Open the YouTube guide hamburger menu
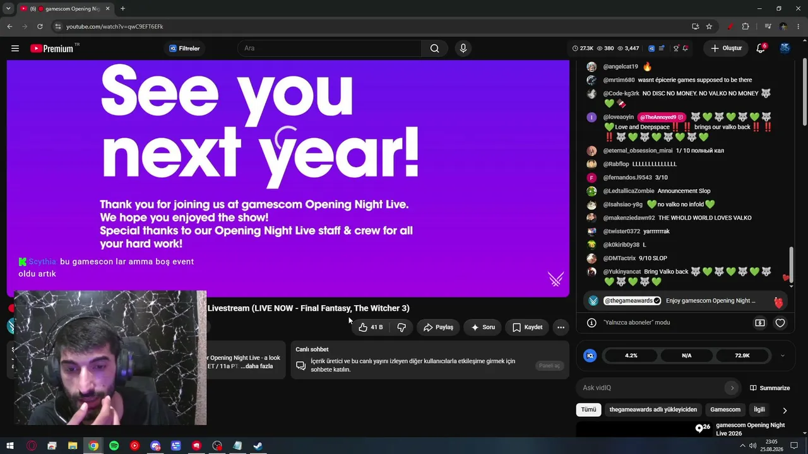 pos(15,49)
